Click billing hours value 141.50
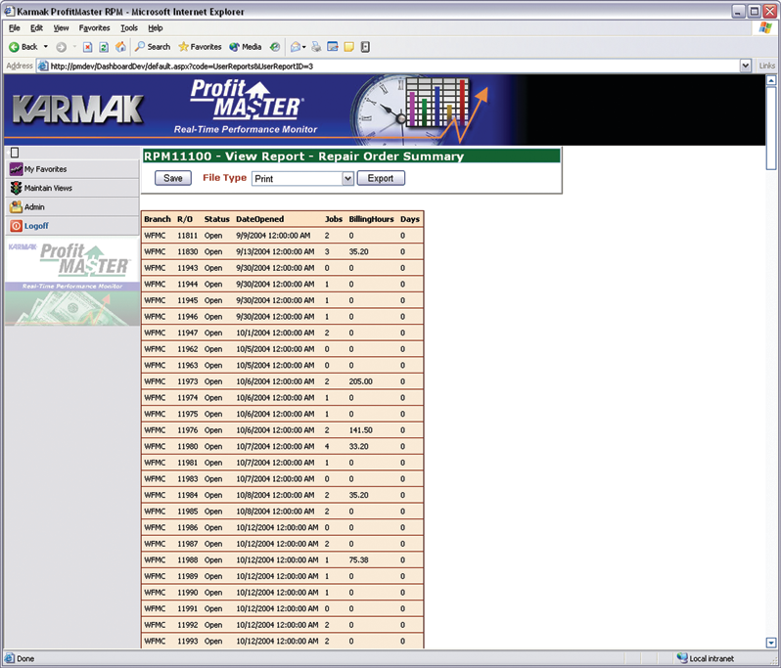781x668 pixels. [360, 430]
